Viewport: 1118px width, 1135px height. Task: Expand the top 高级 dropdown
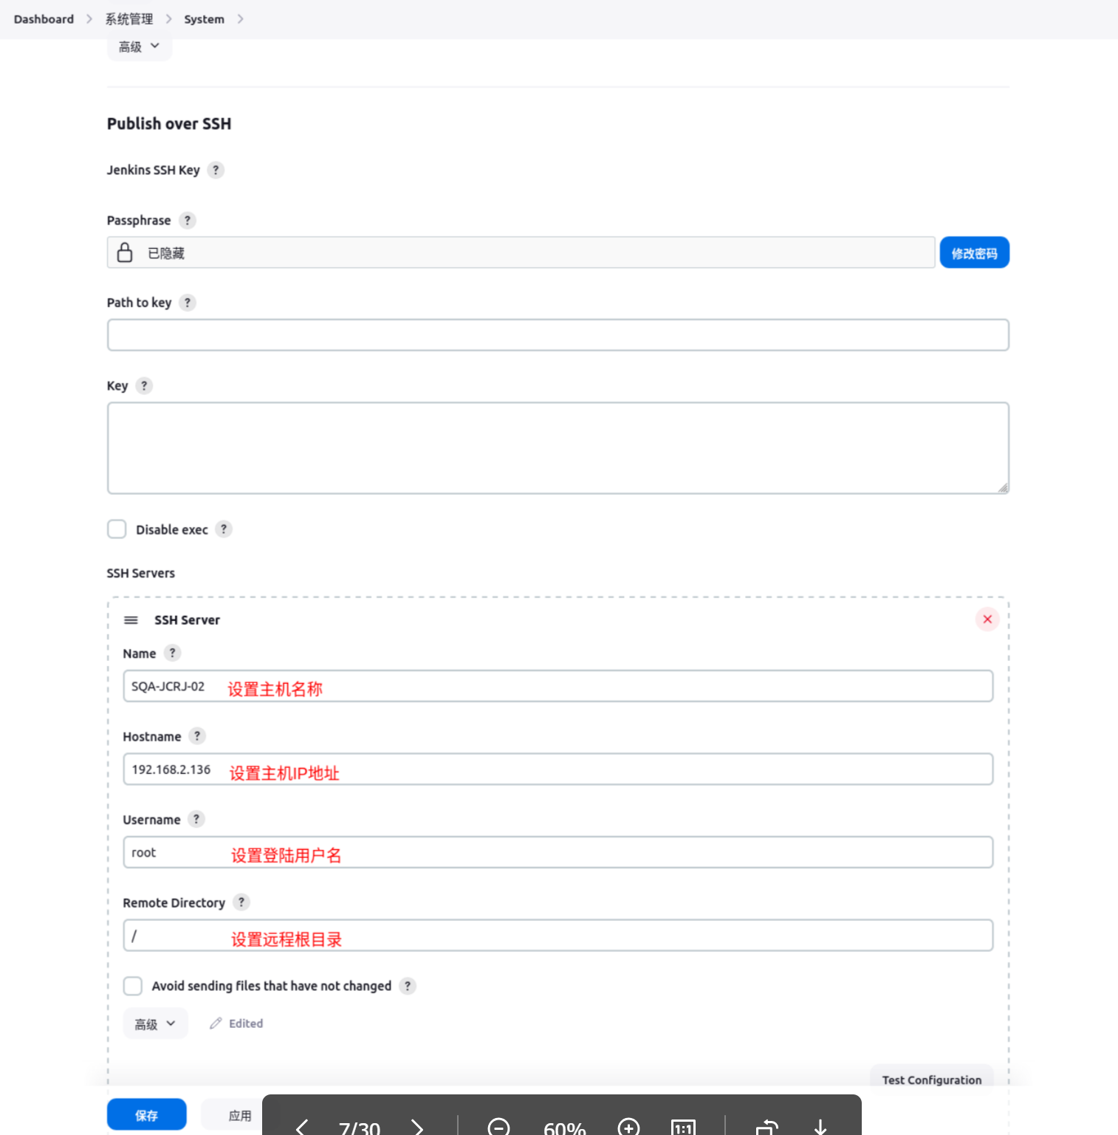click(x=140, y=47)
